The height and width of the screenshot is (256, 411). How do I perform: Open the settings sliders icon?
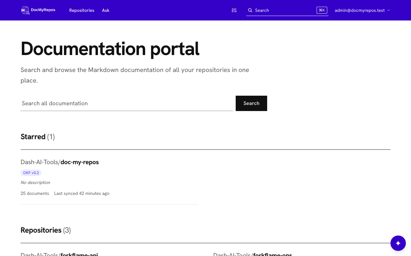[234, 10]
